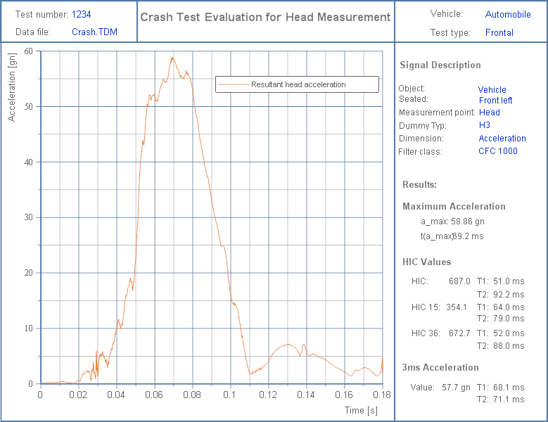Click the Resultant head acceleration legend
Screen dimensions: 548x422
(x=298, y=84)
